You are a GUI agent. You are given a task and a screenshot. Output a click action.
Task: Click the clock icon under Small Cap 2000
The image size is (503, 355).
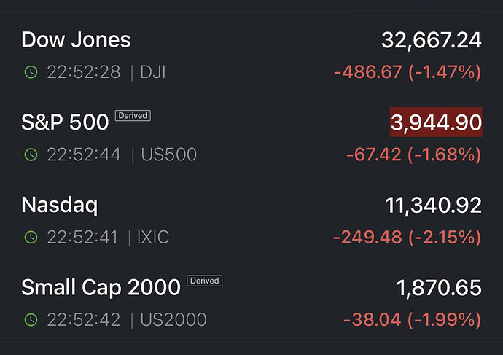pos(31,320)
